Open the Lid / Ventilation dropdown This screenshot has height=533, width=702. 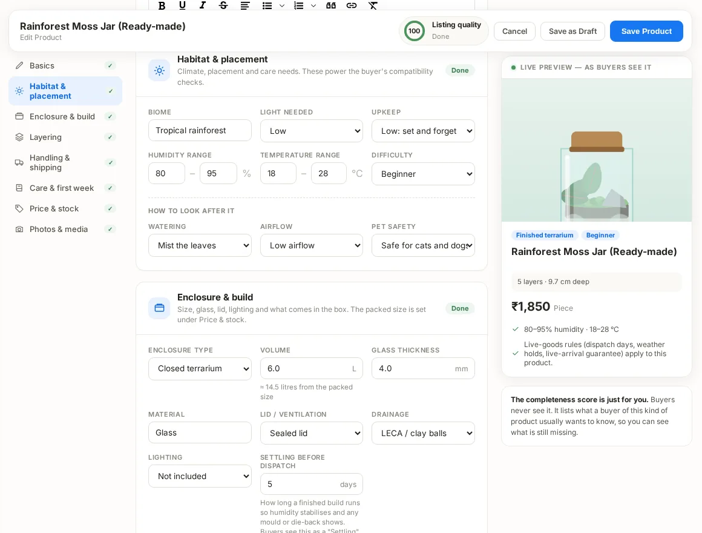pos(312,433)
